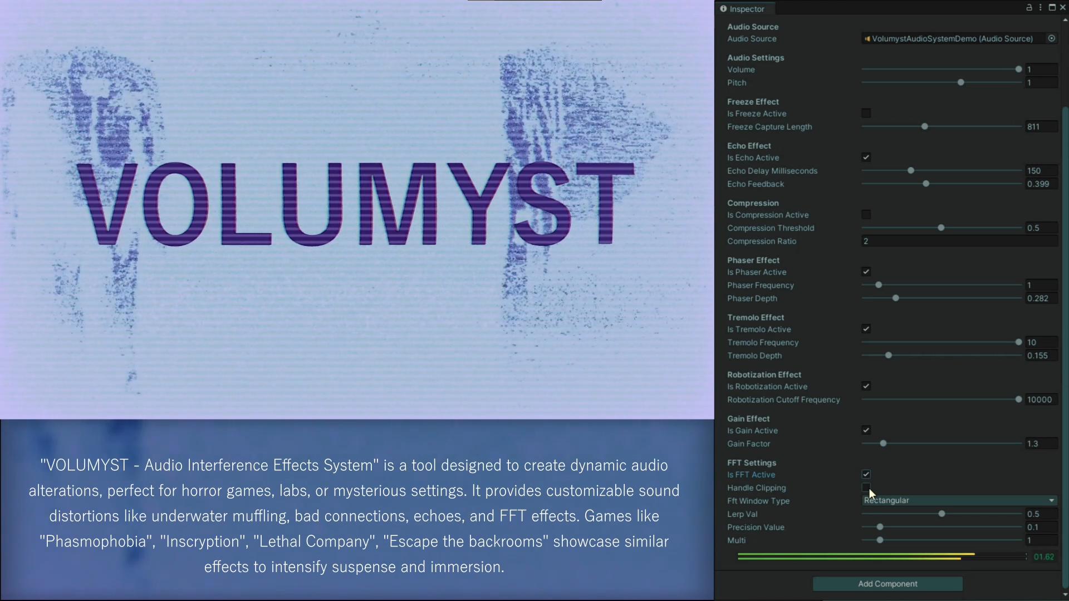The image size is (1069, 601).
Task: Open the Fft Window Type dropdown
Action: coord(959,501)
